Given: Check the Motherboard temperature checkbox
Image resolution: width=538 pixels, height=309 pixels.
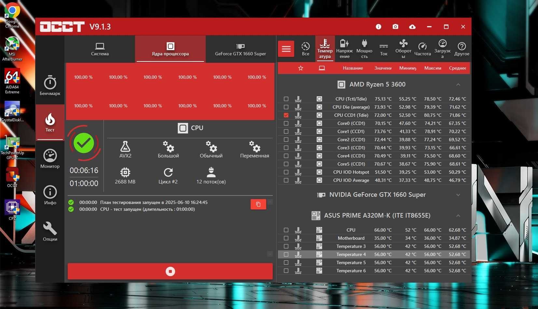Looking at the screenshot, I should (x=286, y=238).
